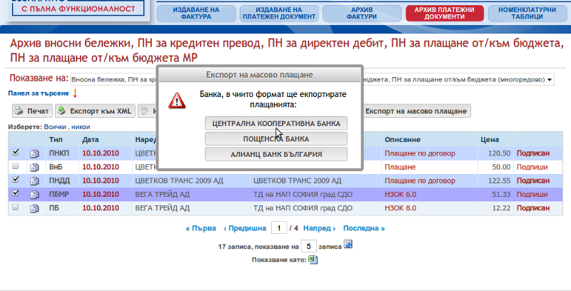Click the Цена column header
Viewport: 571px width, 291px height.
point(490,140)
